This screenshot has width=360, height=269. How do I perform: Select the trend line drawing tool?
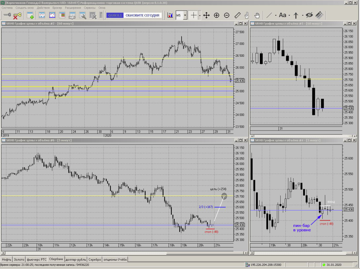coord(270,15)
